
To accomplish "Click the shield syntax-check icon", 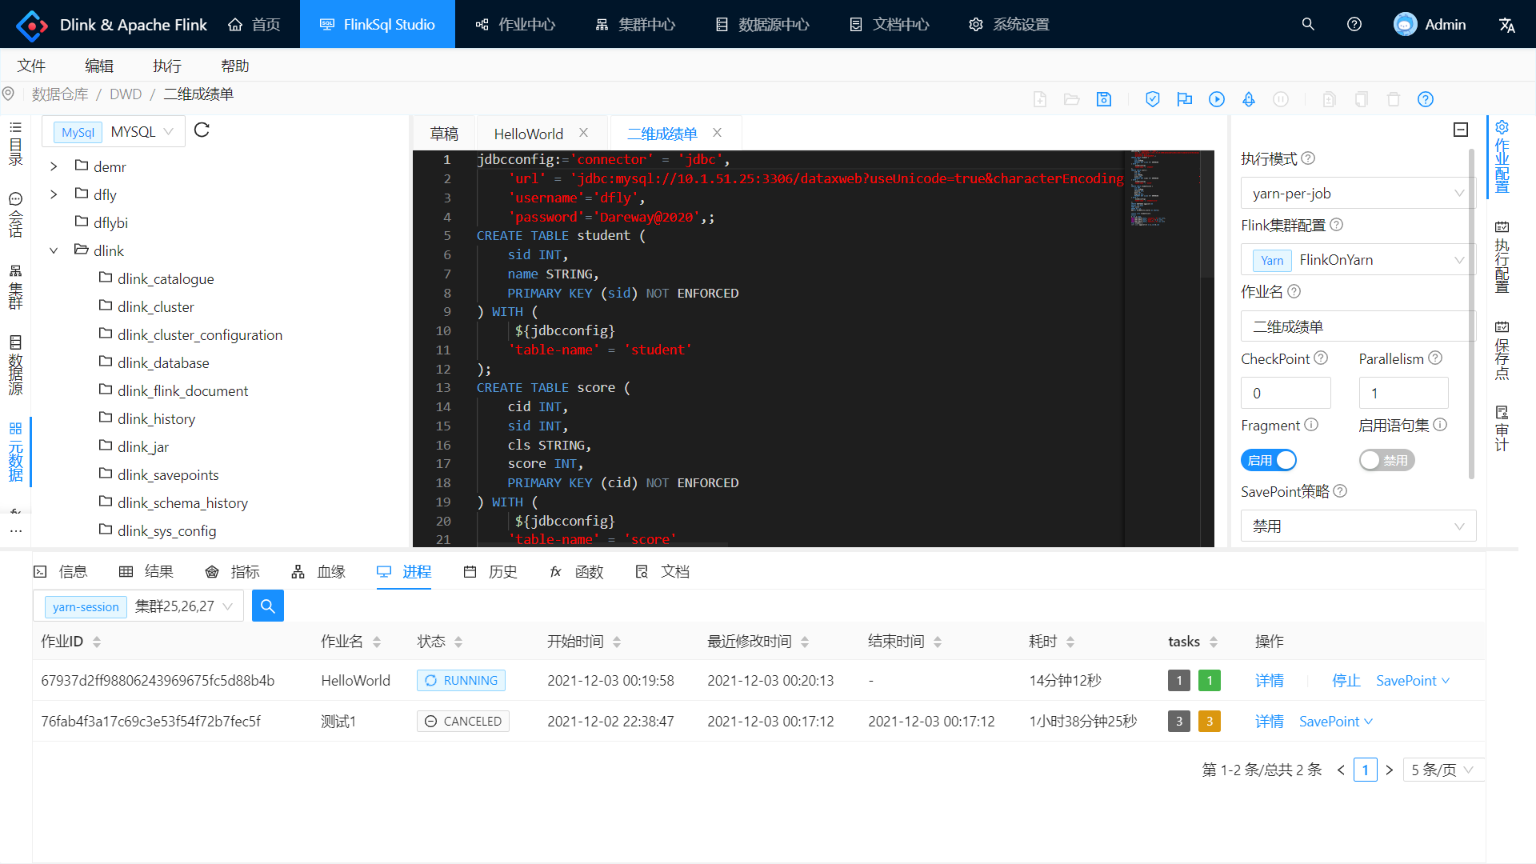I will pos(1152,99).
